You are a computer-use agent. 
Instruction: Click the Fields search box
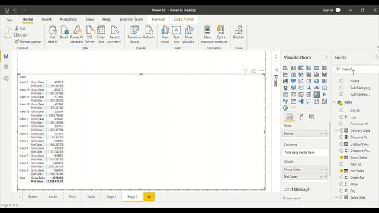[355, 69]
